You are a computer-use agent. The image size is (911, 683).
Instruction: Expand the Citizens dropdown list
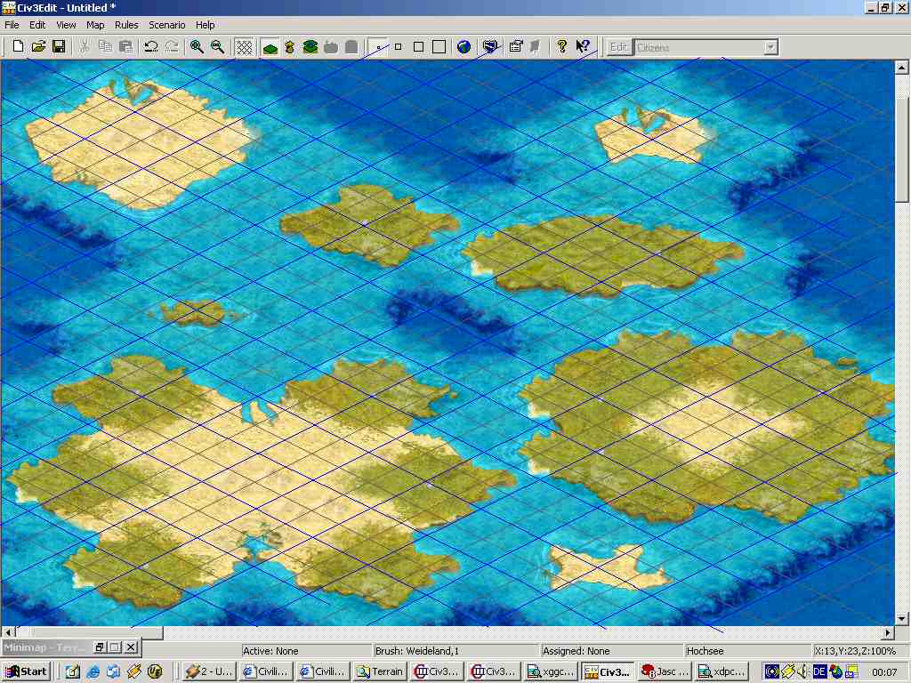pos(770,47)
